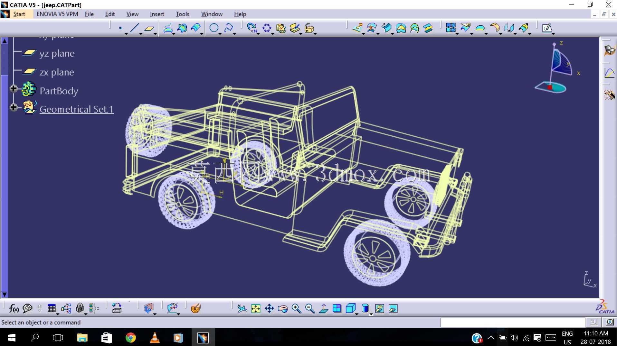This screenshot has width=617, height=346.
Task: Click the Multi-View layout icon
Action: click(x=337, y=309)
